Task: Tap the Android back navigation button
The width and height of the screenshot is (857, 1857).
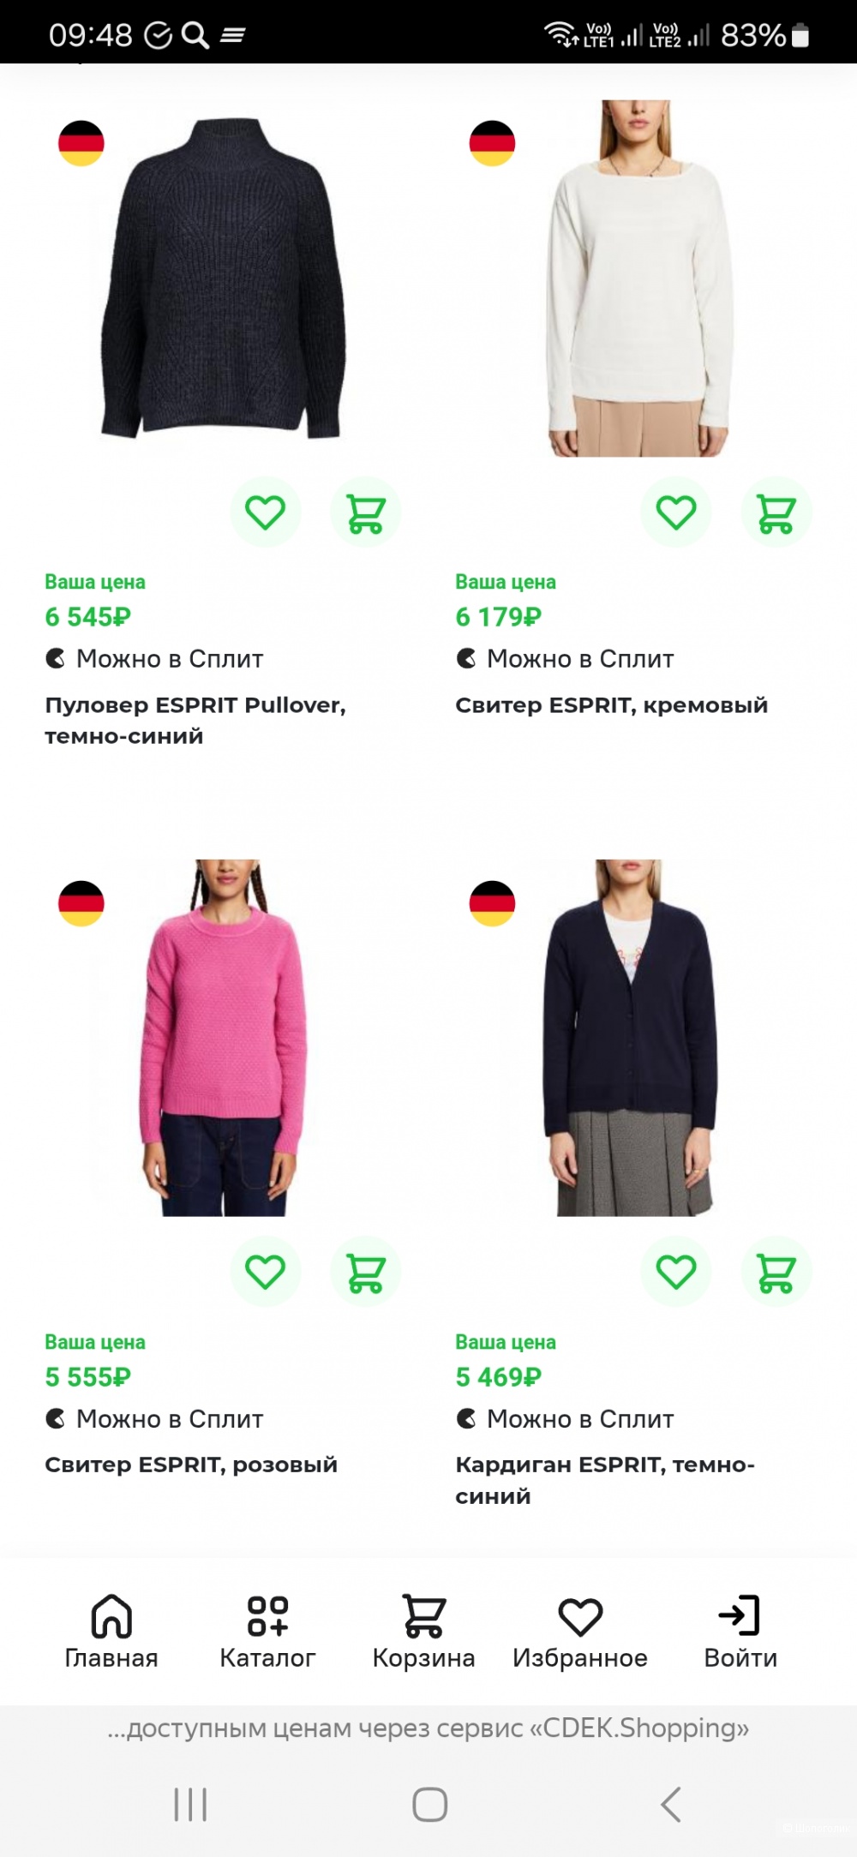Action: pos(671,1804)
